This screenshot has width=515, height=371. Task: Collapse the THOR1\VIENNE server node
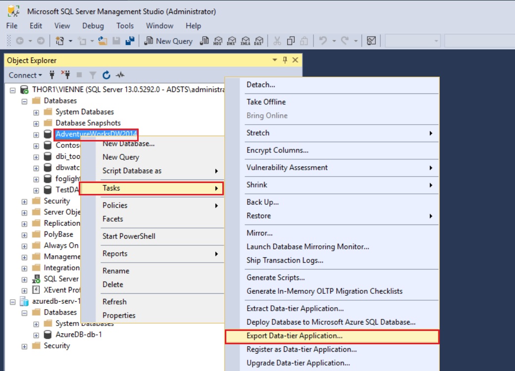[12, 90]
